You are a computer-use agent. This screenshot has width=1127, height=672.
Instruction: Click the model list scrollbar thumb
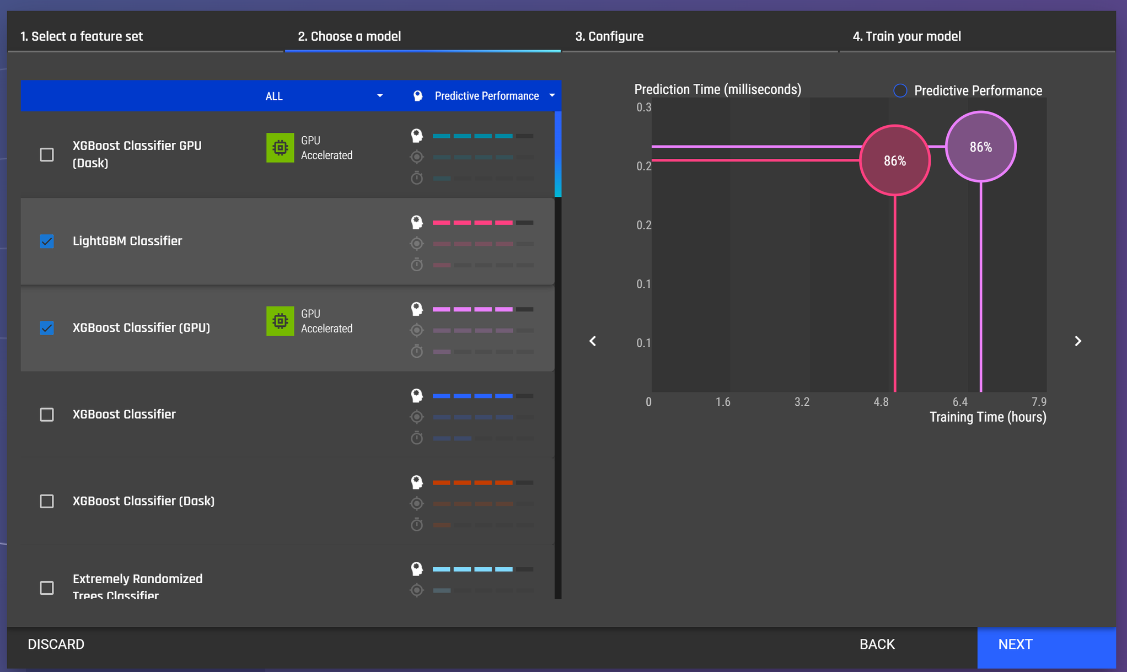(x=558, y=154)
